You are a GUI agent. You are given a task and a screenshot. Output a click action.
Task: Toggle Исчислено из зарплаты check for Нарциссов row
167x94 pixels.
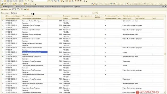pos(105,43)
